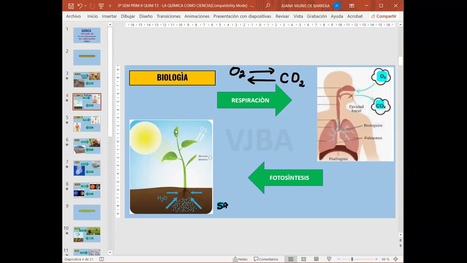Select slide 8 thumbnail
This screenshot has height=263, width=467.
tap(87, 190)
